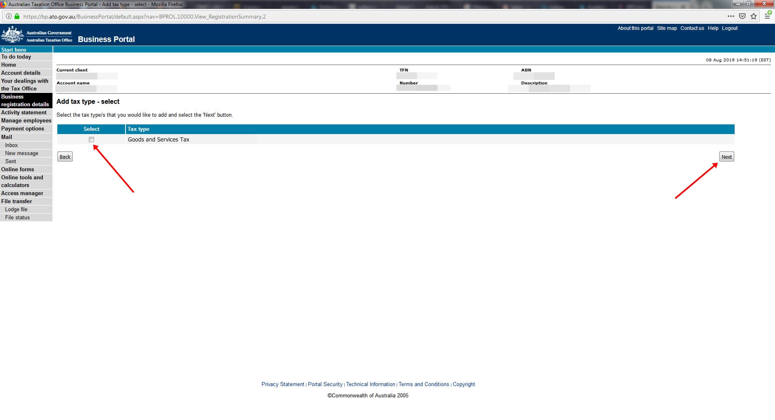
Task: Open Online tools and calculators
Action: [x=26, y=181]
